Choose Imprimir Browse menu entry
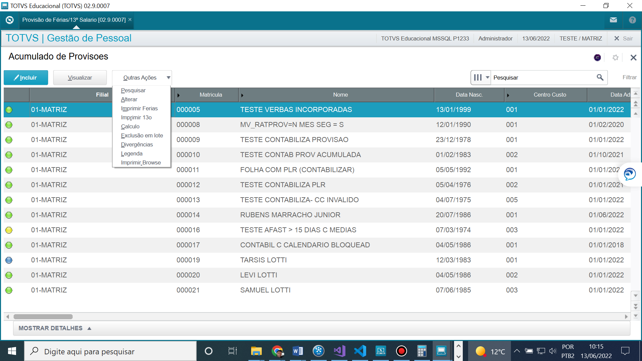The width and height of the screenshot is (642, 361). click(141, 162)
